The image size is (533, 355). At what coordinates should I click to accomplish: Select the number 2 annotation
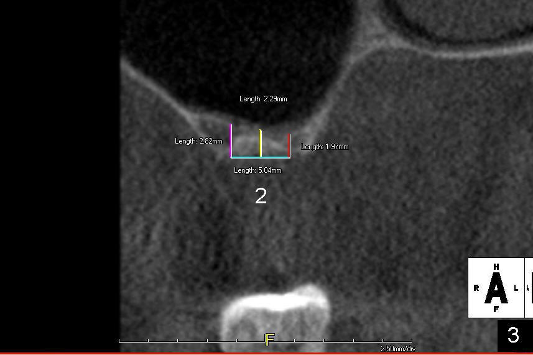261,196
